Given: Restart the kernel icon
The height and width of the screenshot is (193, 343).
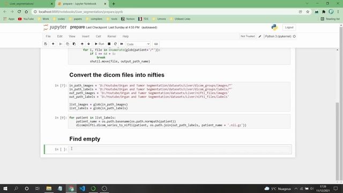Looking at the screenshot, I should [115, 44].
